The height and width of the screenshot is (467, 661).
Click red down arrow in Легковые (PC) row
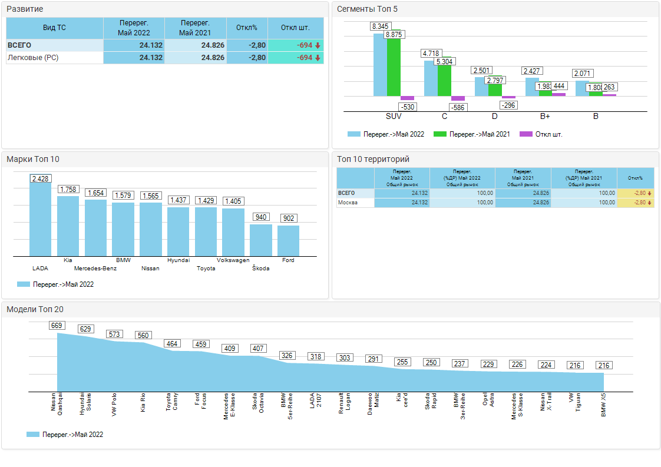pyautogui.click(x=318, y=58)
